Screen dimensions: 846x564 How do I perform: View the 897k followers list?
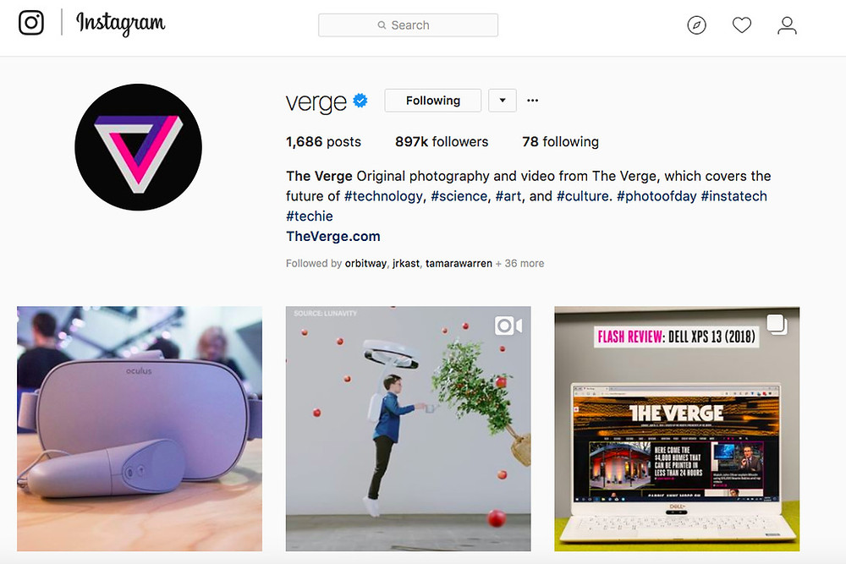pos(442,142)
